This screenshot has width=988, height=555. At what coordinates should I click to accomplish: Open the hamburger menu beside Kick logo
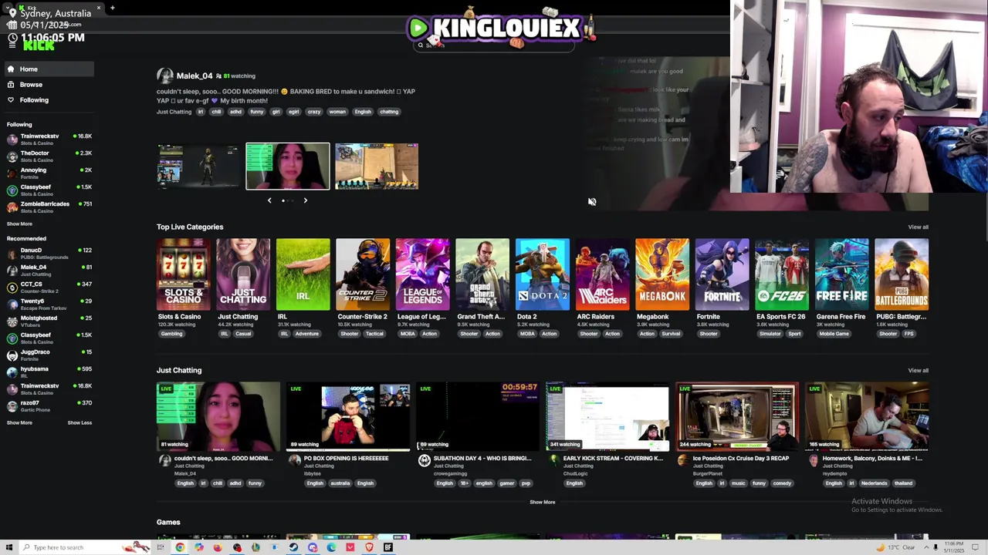(x=12, y=45)
